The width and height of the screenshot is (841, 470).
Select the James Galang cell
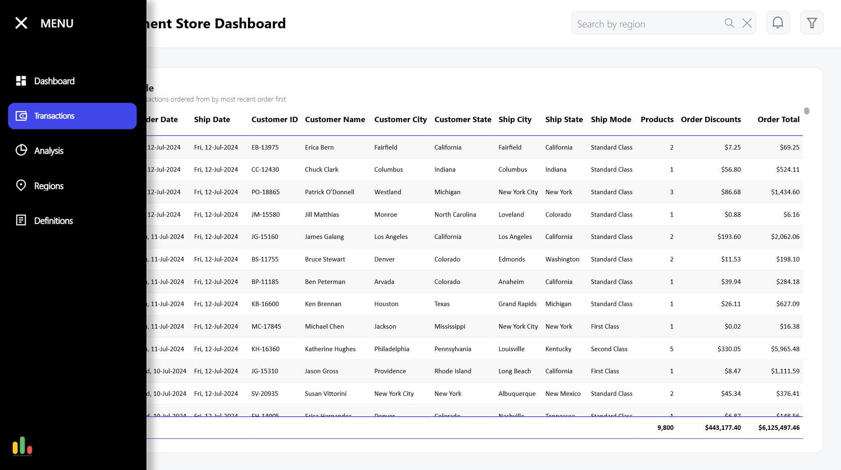click(324, 237)
